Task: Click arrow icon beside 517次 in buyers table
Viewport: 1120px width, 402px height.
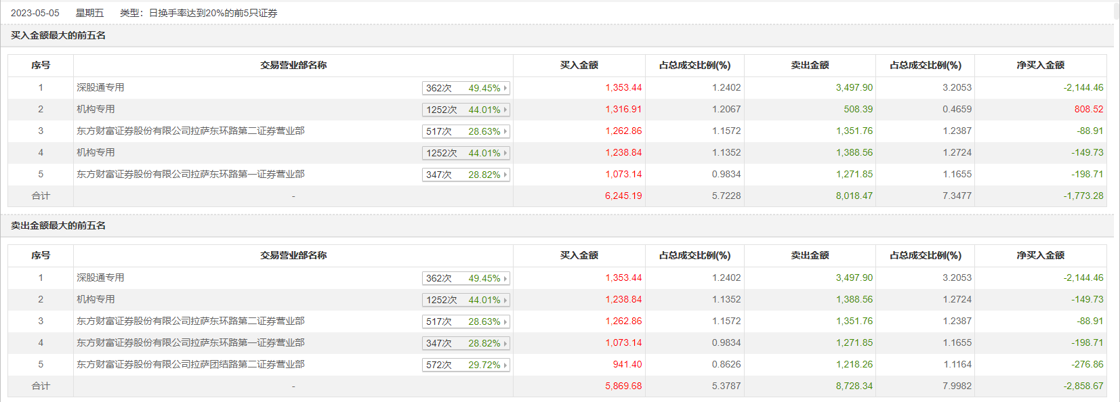Action: [505, 132]
